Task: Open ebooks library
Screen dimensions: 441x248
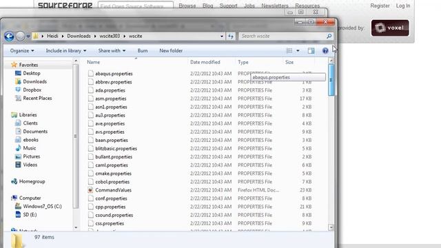Action: click(x=30, y=140)
